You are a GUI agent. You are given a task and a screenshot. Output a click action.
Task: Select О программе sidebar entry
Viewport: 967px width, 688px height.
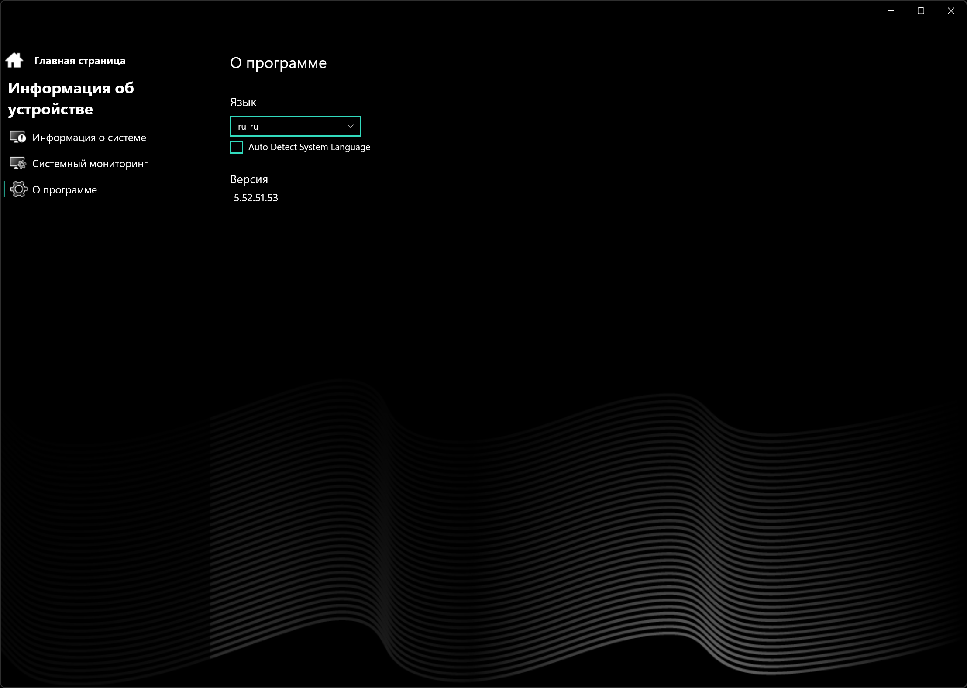(x=65, y=190)
